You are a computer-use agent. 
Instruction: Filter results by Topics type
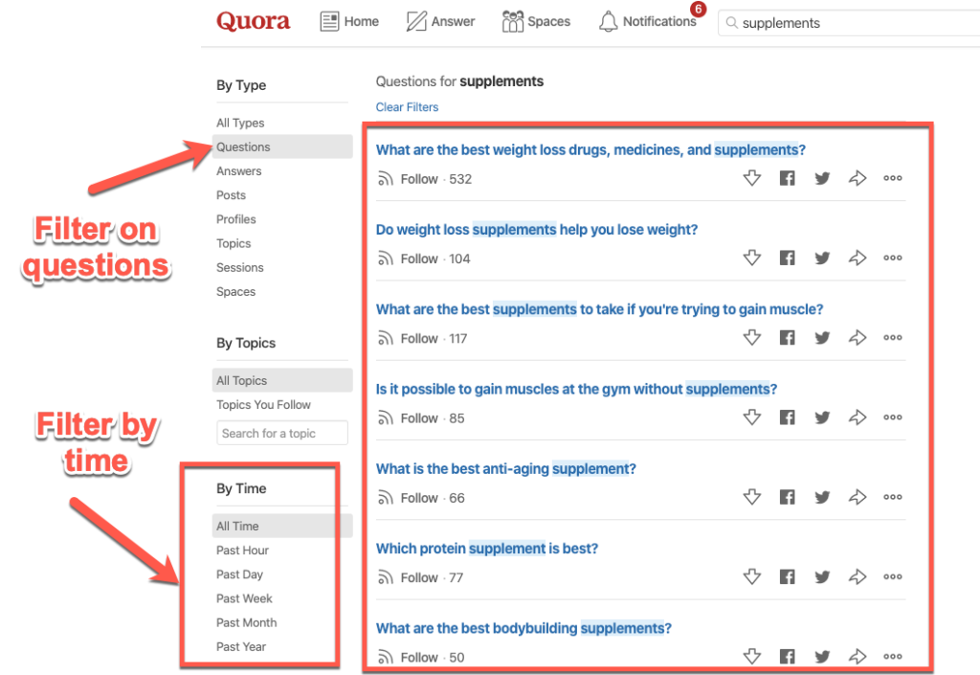point(234,244)
